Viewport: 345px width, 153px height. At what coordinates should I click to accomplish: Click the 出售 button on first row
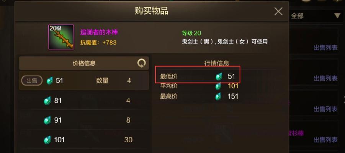pyautogui.click(x=32, y=81)
